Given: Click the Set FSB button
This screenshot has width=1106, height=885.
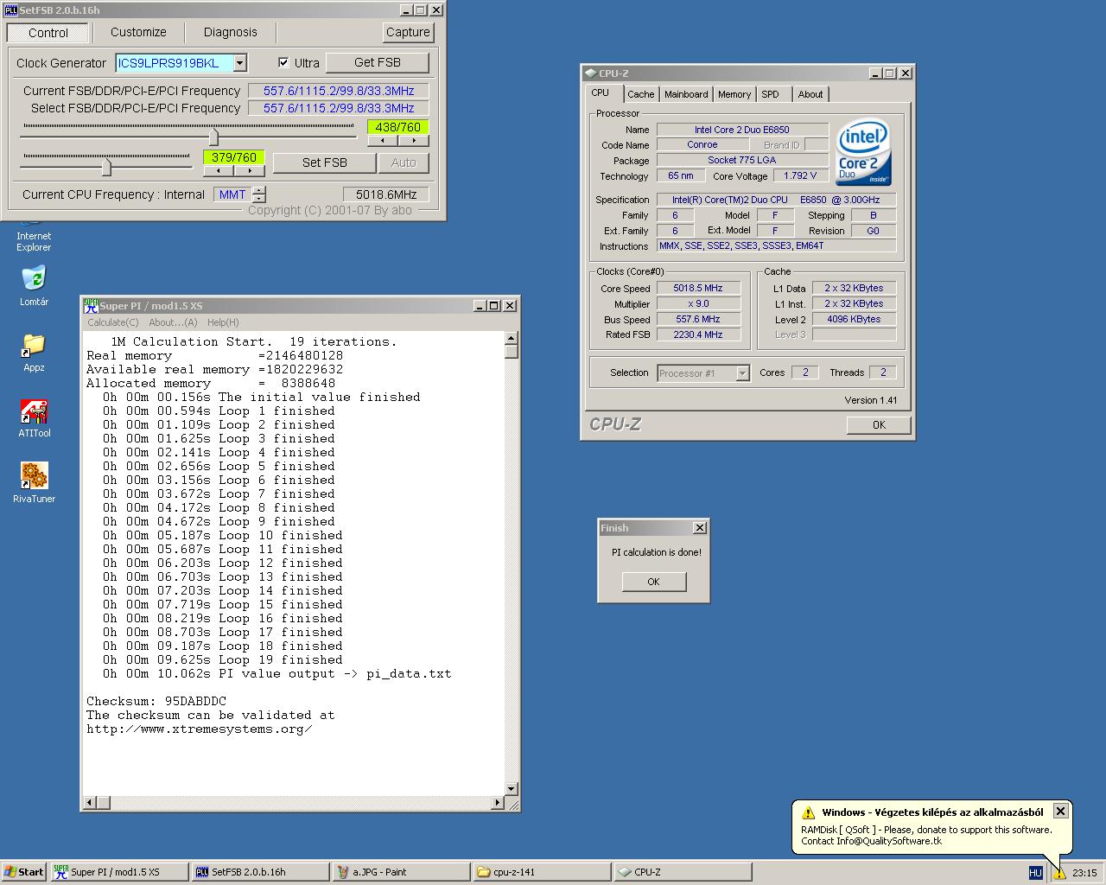Looking at the screenshot, I should 324,162.
